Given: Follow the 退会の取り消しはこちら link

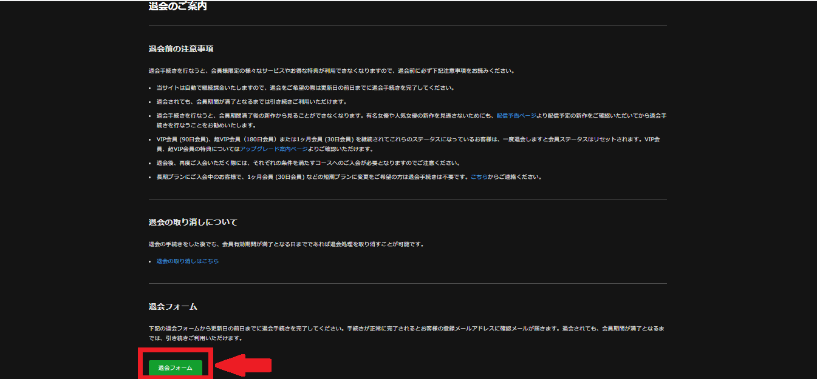Looking at the screenshot, I should click(x=187, y=261).
